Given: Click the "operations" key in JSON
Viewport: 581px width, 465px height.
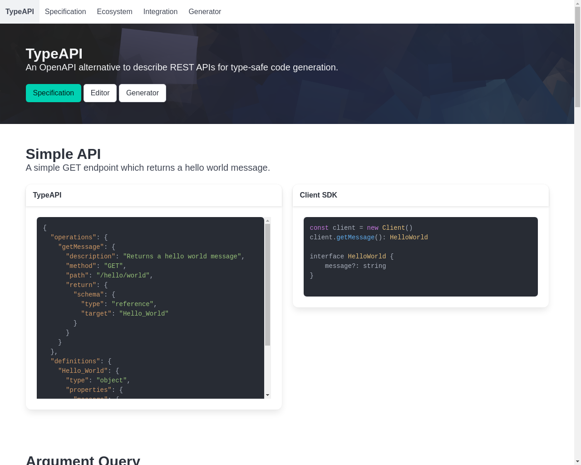Looking at the screenshot, I should click(74, 237).
